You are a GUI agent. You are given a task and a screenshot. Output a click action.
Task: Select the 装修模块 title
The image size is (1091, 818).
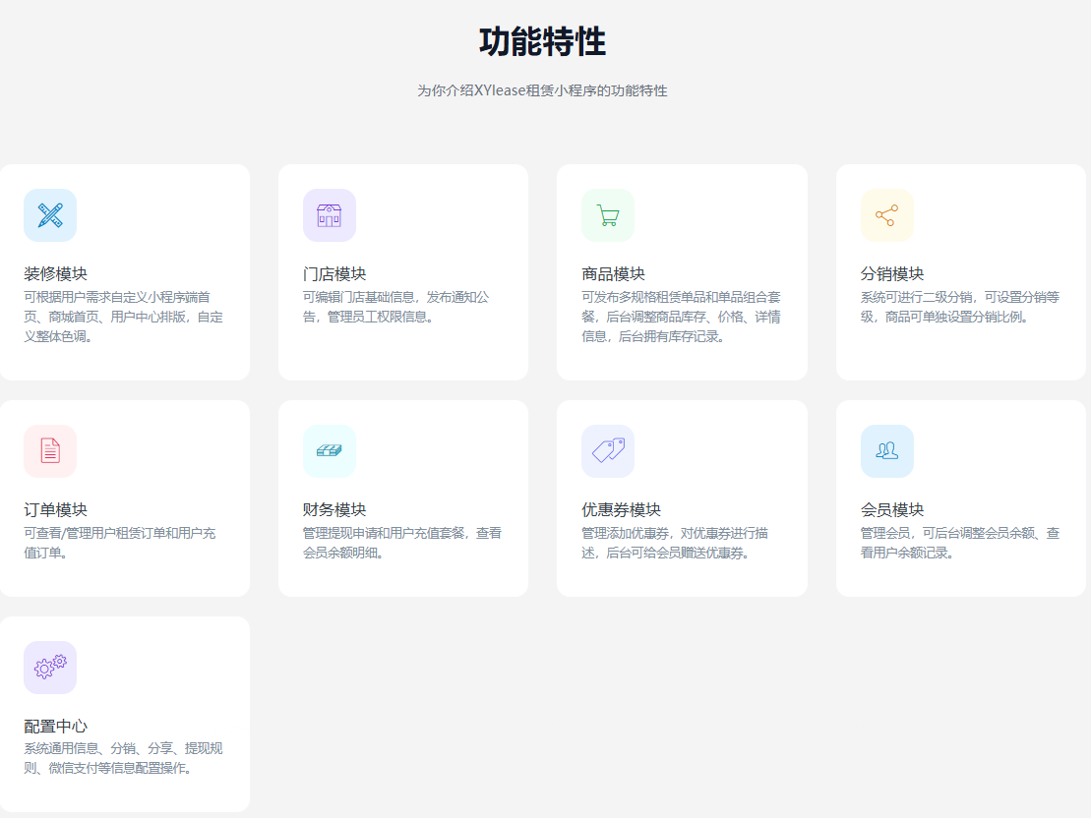56,274
